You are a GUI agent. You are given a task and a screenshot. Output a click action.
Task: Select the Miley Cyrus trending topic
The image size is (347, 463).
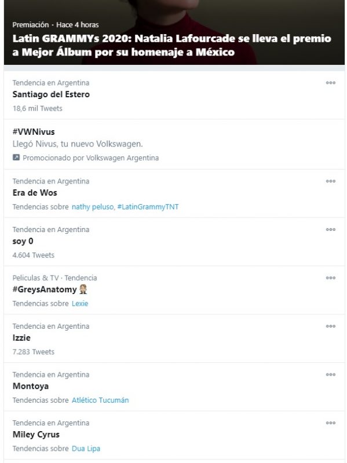click(174, 435)
